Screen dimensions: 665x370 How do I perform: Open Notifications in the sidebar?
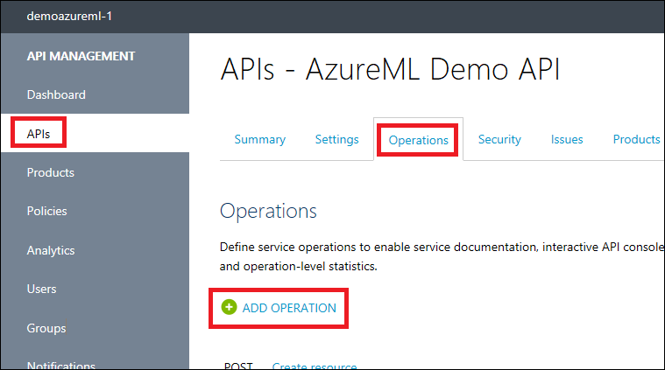click(x=61, y=365)
